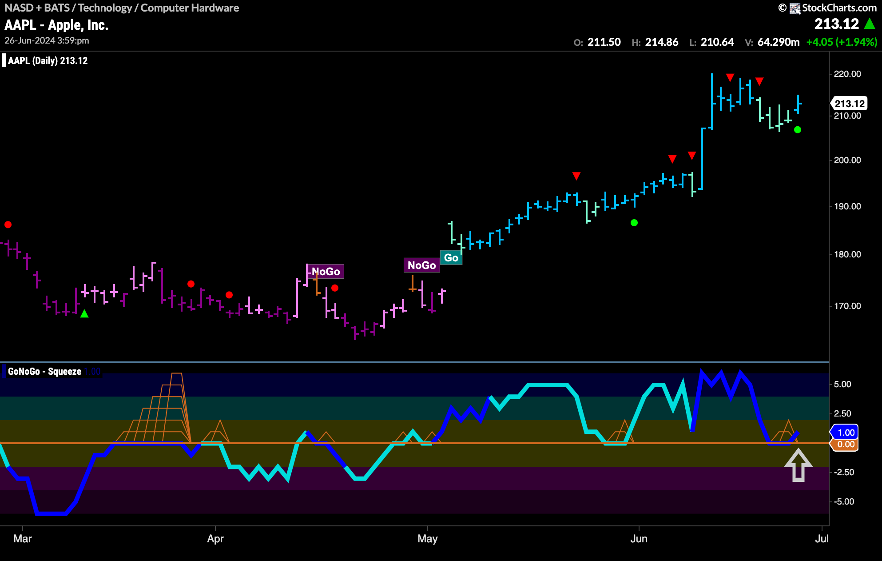Click the copyright symbol before StockCharts logo
This screenshot has width=882, height=561.
coord(783,8)
